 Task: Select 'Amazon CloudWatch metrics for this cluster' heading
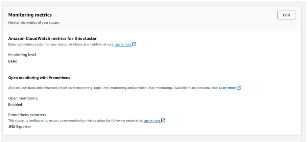point(52,38)
